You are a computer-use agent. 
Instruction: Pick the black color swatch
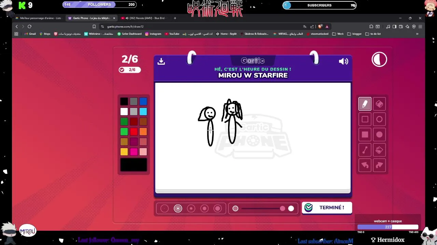(x=124, y=101)
